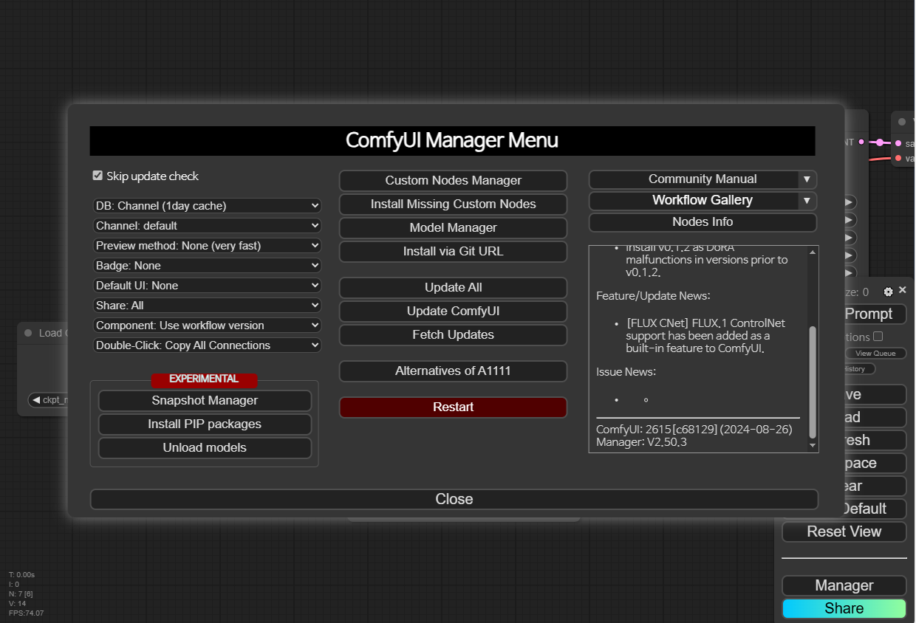Close the Manager menu dialog
916x623 pixels.
pos(454,500)
